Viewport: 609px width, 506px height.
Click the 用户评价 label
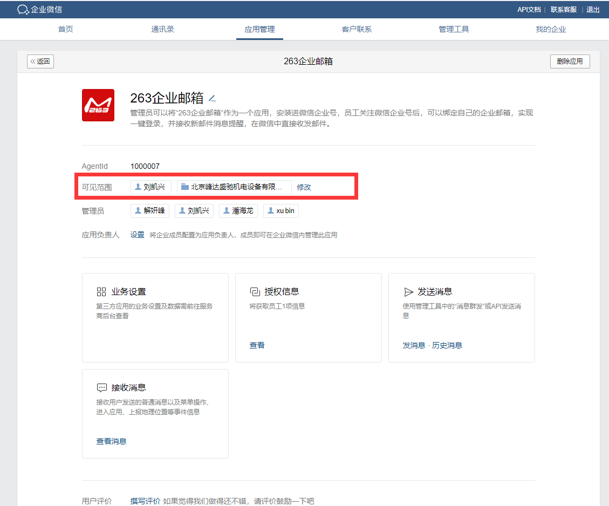click(x=97, y=501)
